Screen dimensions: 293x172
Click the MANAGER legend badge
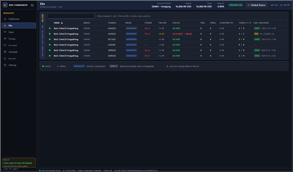click(79, 66)
